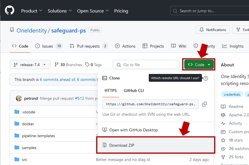
Task: Click the Clone terminal icon
Action: pyautogui.click(x=105, y=78)
